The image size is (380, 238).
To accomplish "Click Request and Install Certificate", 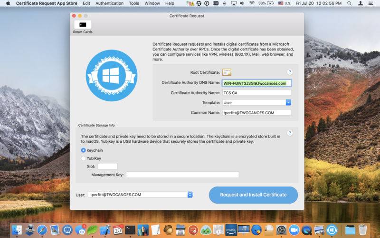I will tap(253, 195).
